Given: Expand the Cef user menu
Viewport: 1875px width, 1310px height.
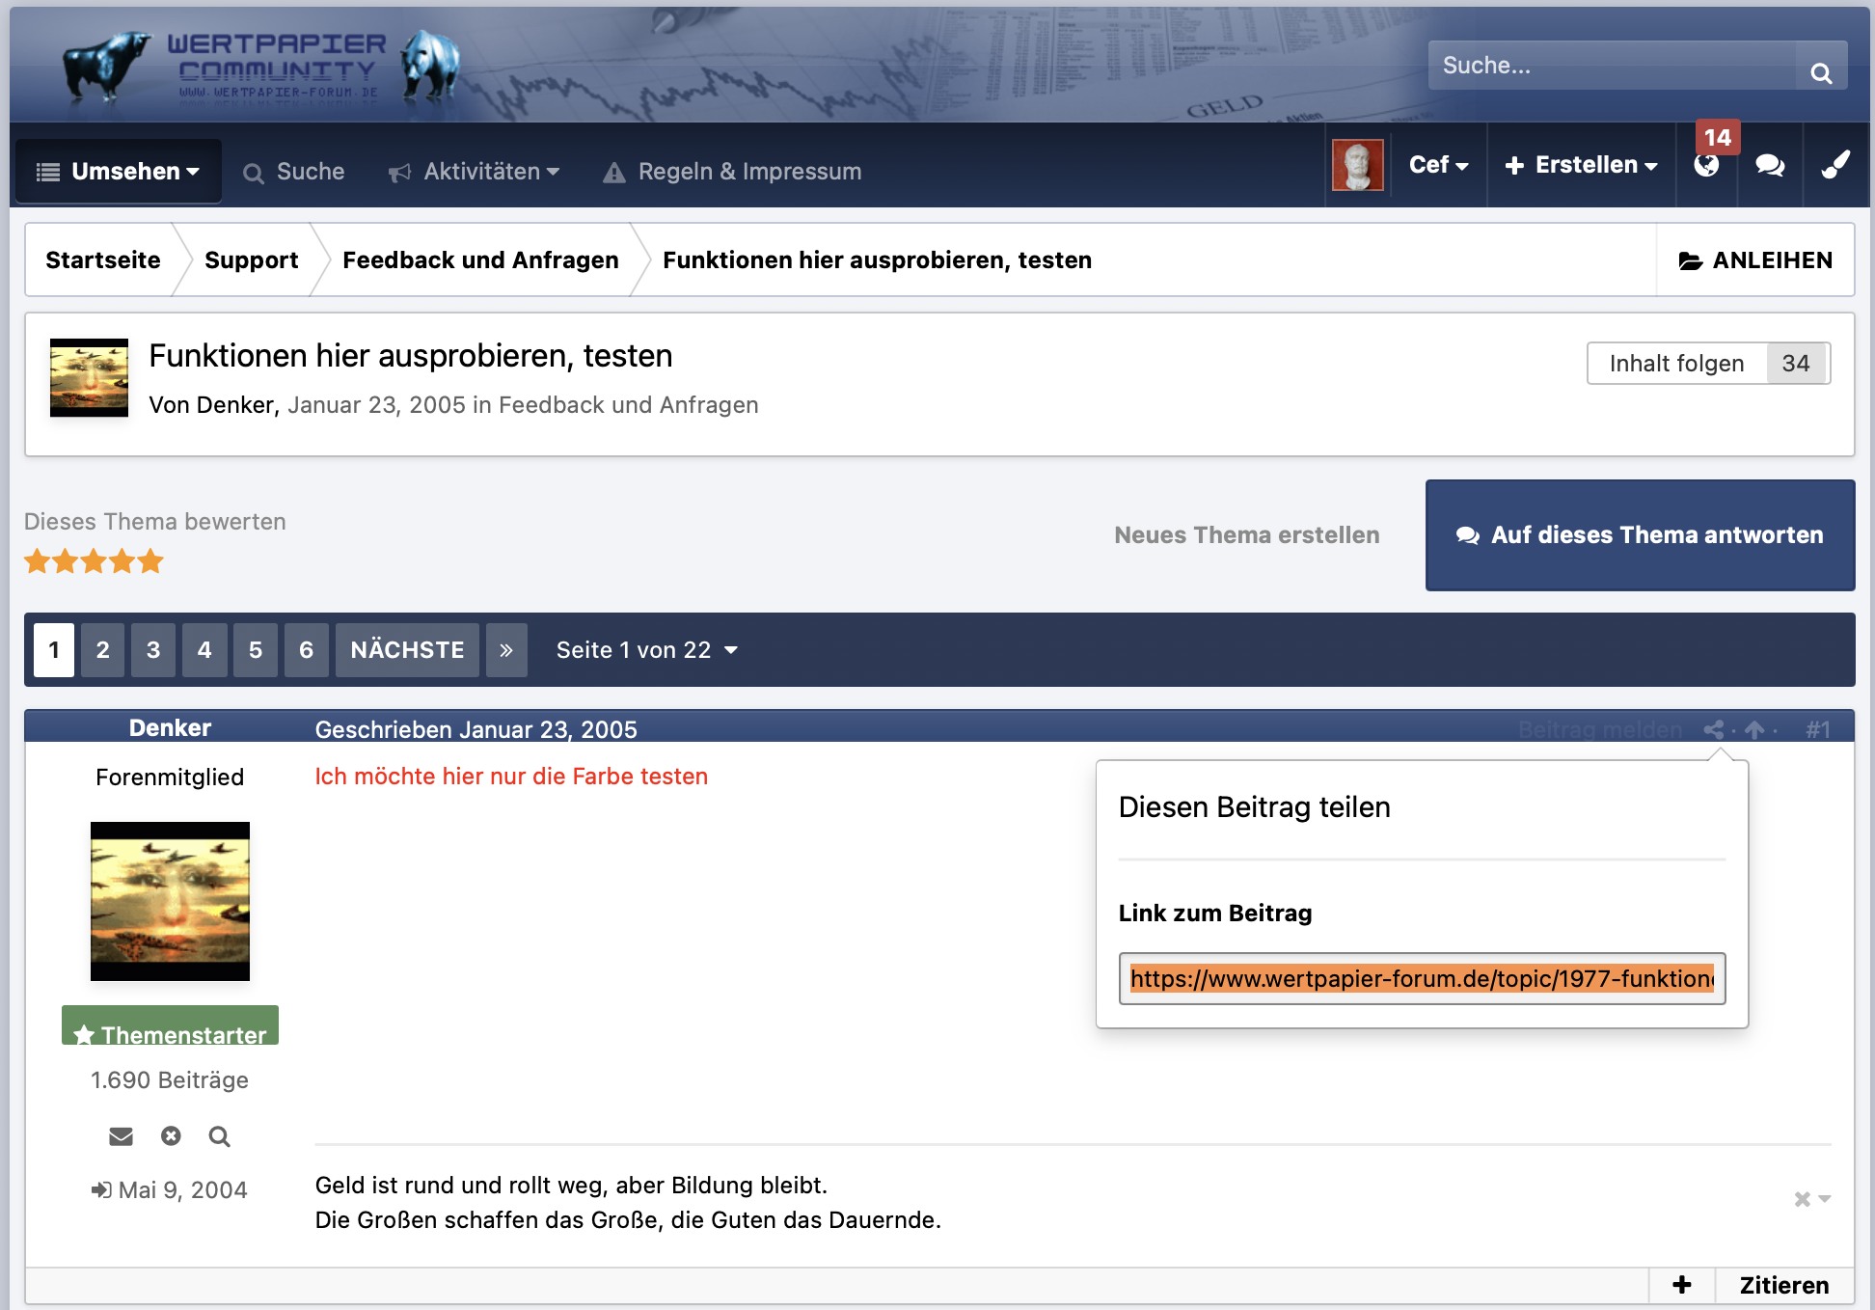Looking at the screenshot, I should tap(1437, 165).
